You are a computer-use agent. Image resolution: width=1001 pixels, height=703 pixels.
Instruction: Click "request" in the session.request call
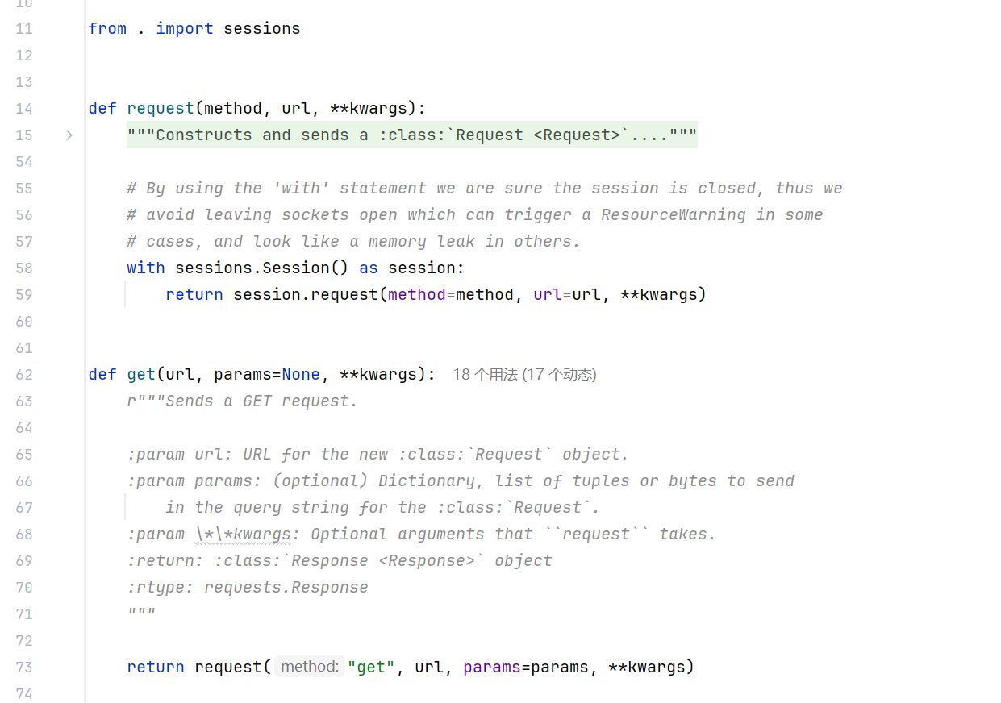tap(344, 295)
